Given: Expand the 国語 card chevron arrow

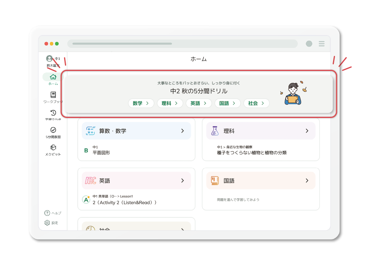Looking at the screenshot, I should [307, 180].
